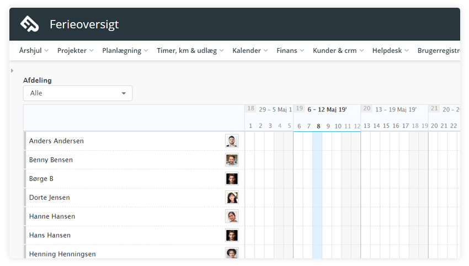Open the Finans menu
The width and height of the screenshot is (469, 266).
click(x=290, y=51)
